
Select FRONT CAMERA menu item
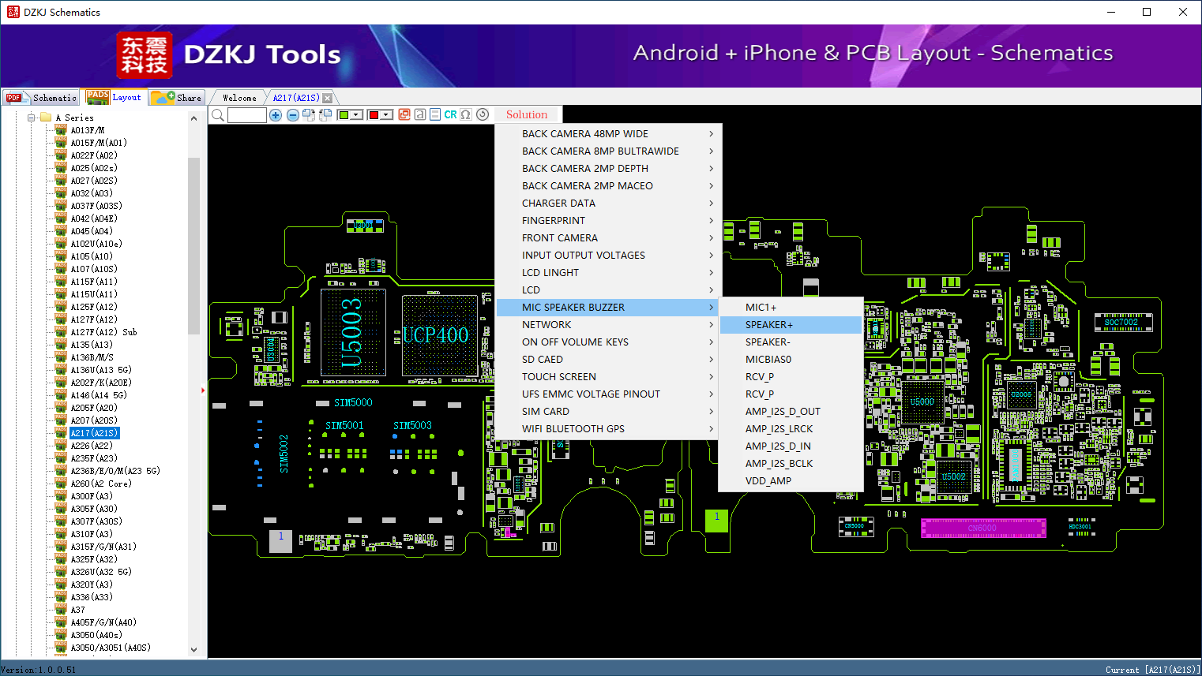coord(607,238)
